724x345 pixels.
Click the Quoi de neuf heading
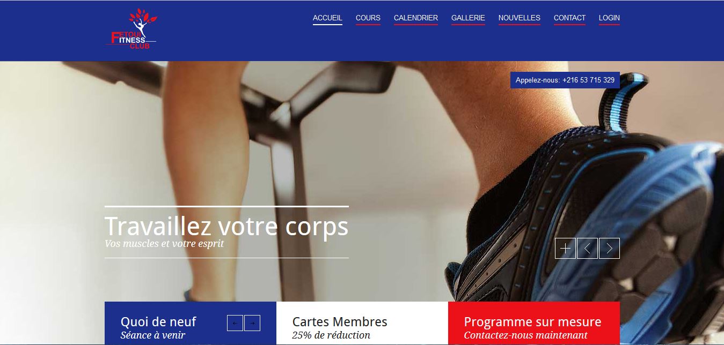[158, 322]
